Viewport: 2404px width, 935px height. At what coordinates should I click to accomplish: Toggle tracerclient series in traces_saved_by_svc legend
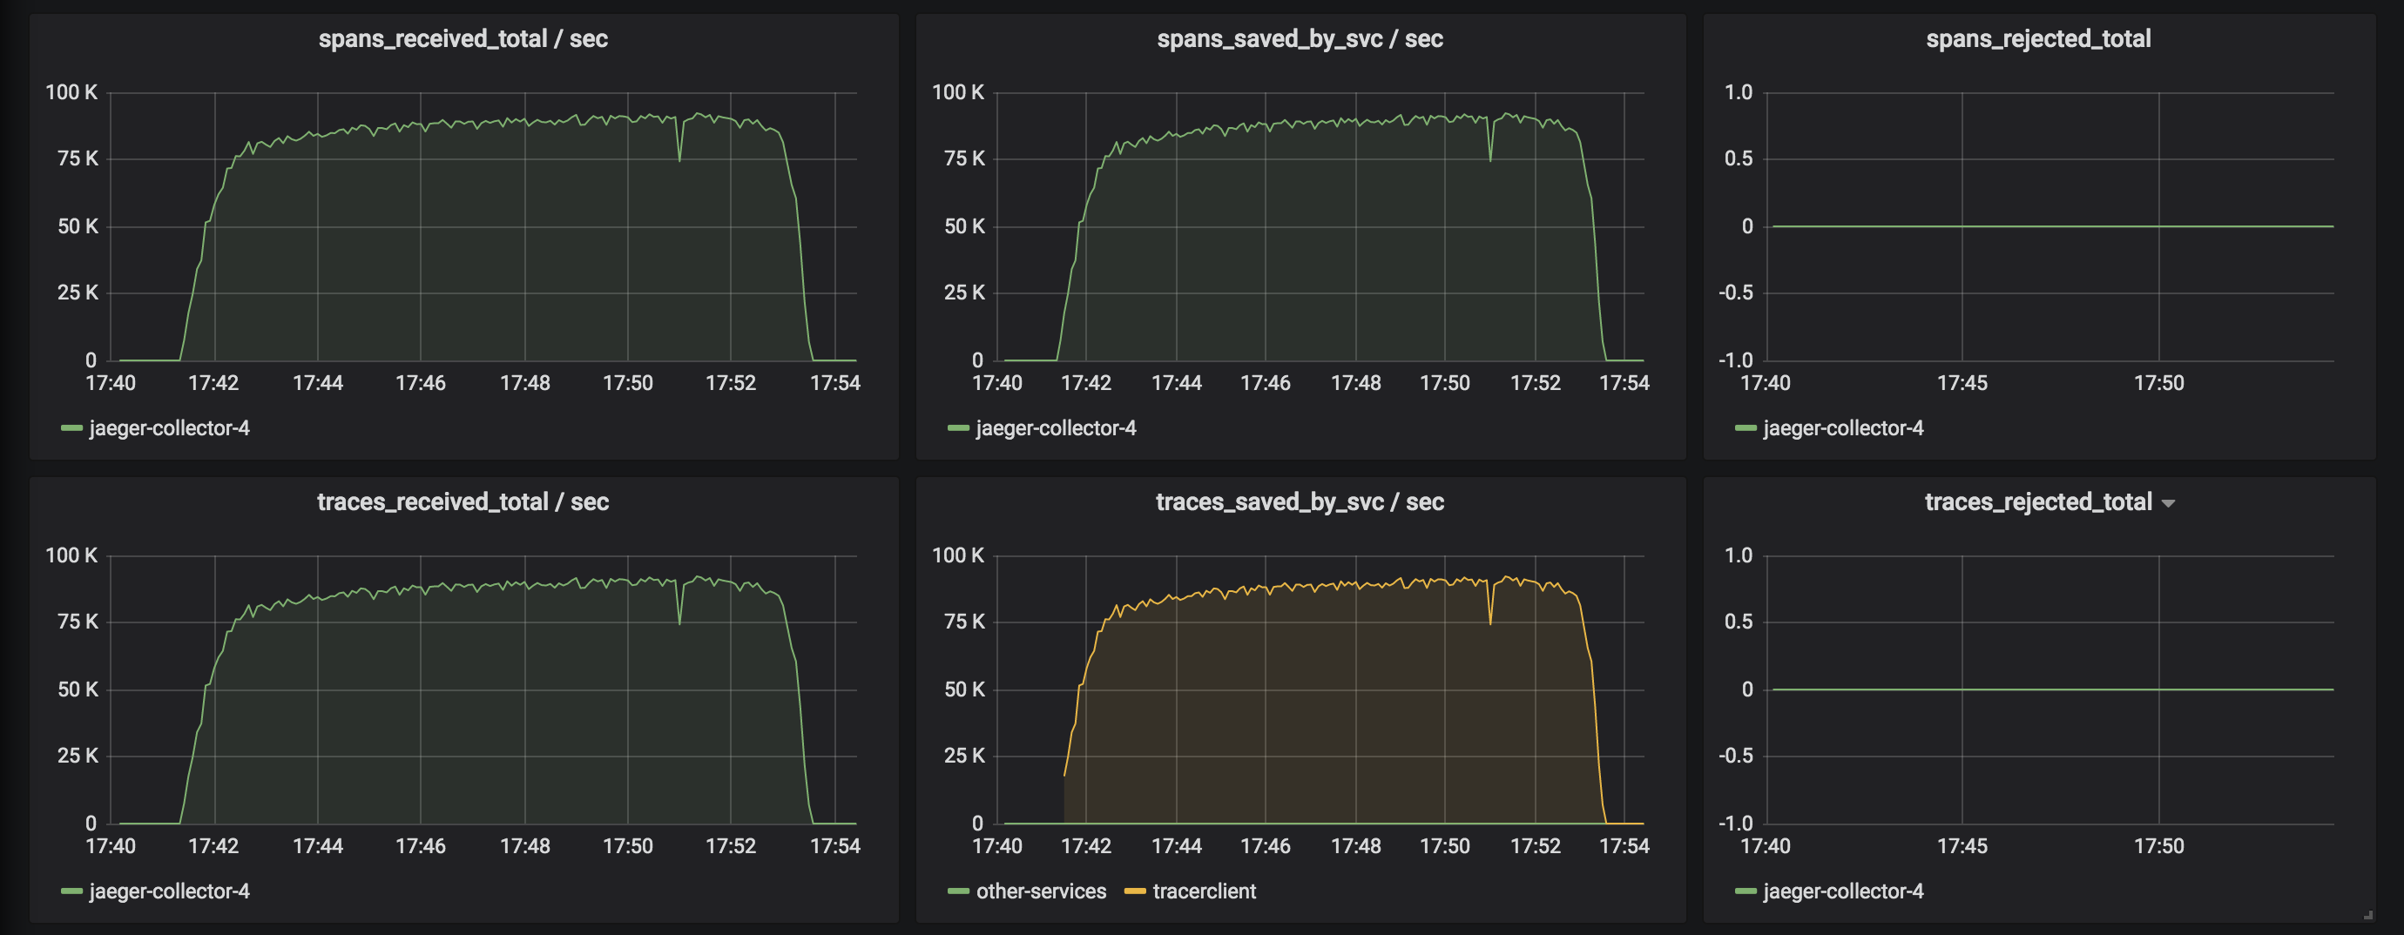1204,891
